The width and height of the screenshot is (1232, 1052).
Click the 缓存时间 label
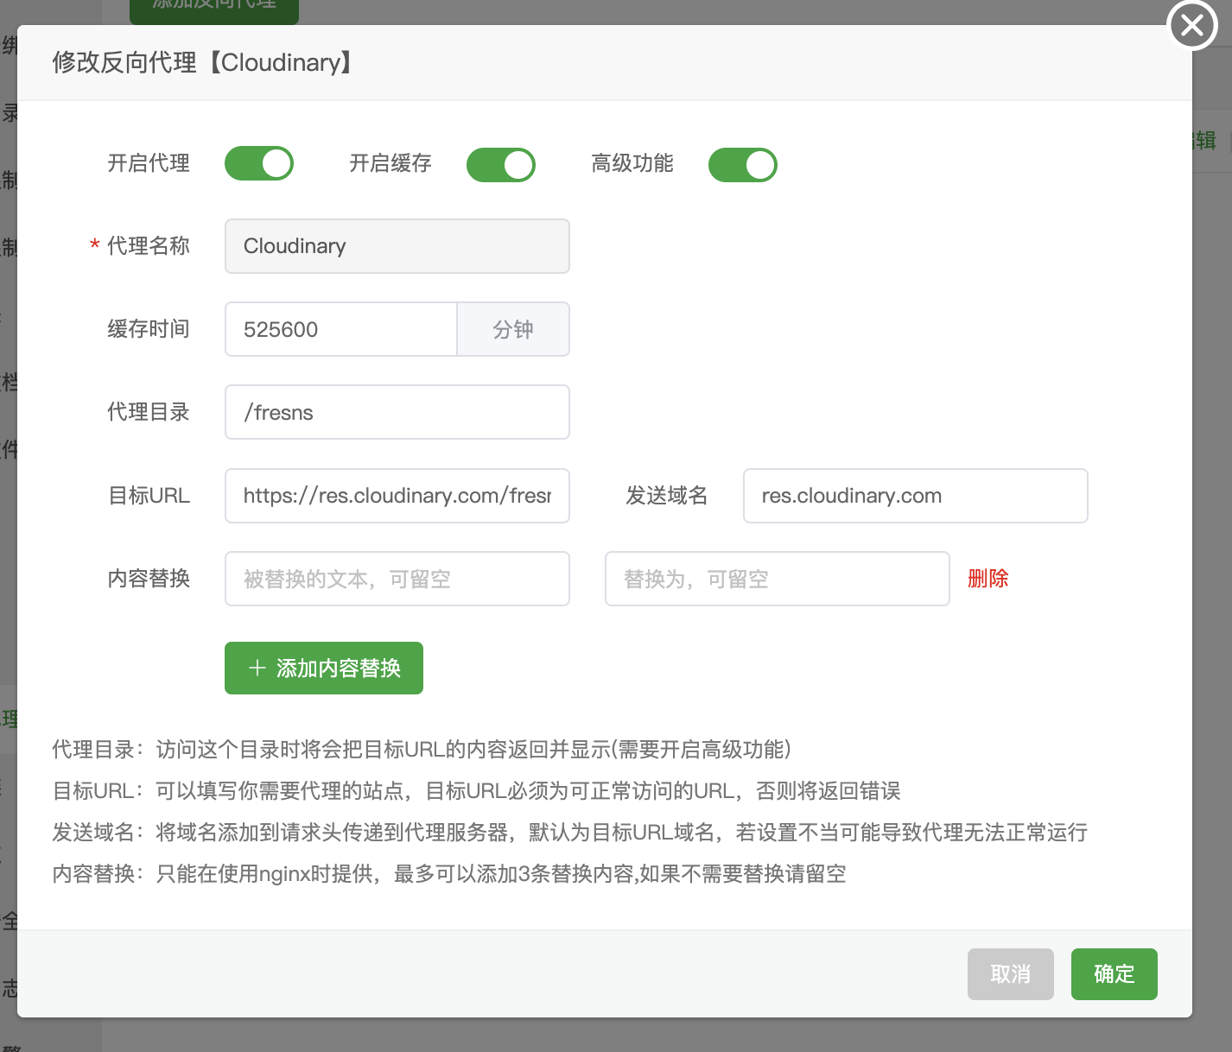(149, 329)
